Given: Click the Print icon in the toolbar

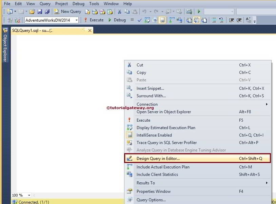Looking at the screenshot, I should (x=47, y=11).
